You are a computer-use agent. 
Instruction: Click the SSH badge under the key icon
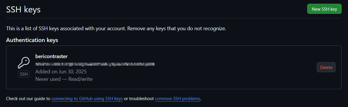(x=24, y=74)
